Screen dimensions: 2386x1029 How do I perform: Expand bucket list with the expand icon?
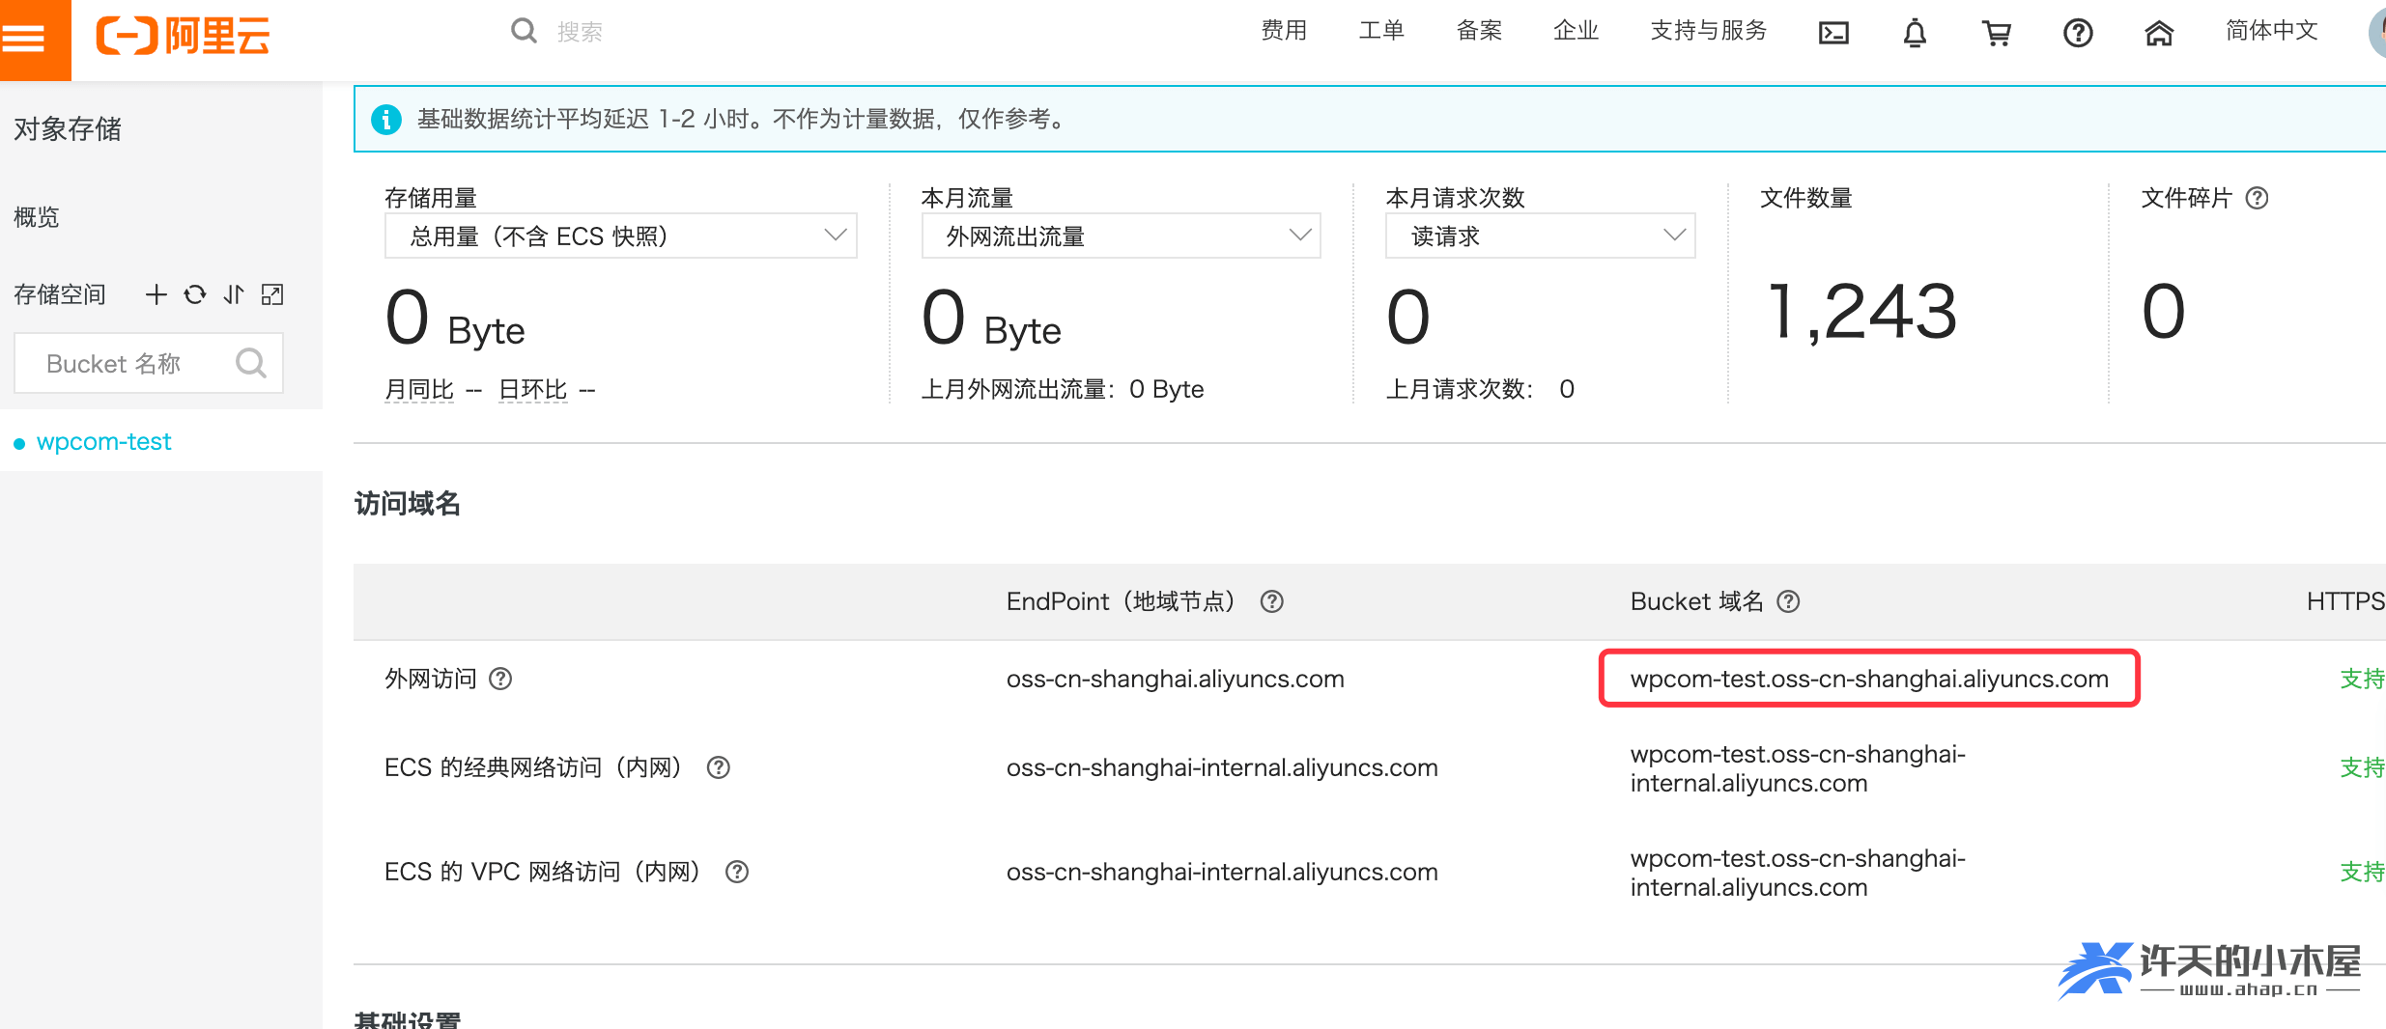coord(272,294)
